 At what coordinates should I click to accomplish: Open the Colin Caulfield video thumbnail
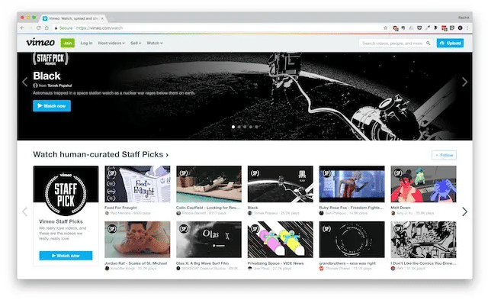tap(209, 184)
